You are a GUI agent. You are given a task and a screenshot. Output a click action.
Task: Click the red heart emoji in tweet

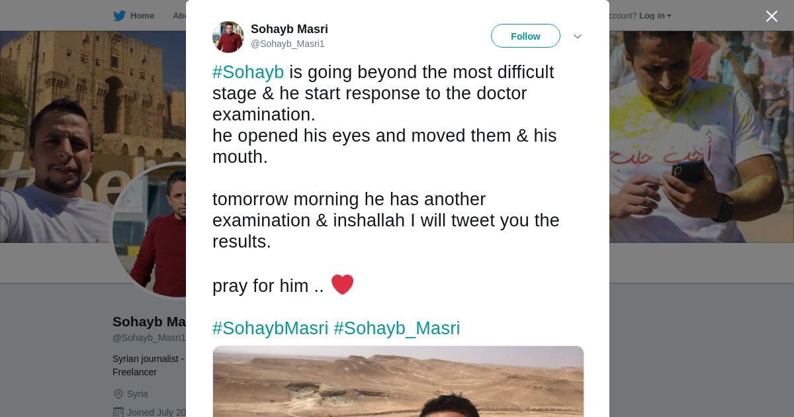pos(342,285)
